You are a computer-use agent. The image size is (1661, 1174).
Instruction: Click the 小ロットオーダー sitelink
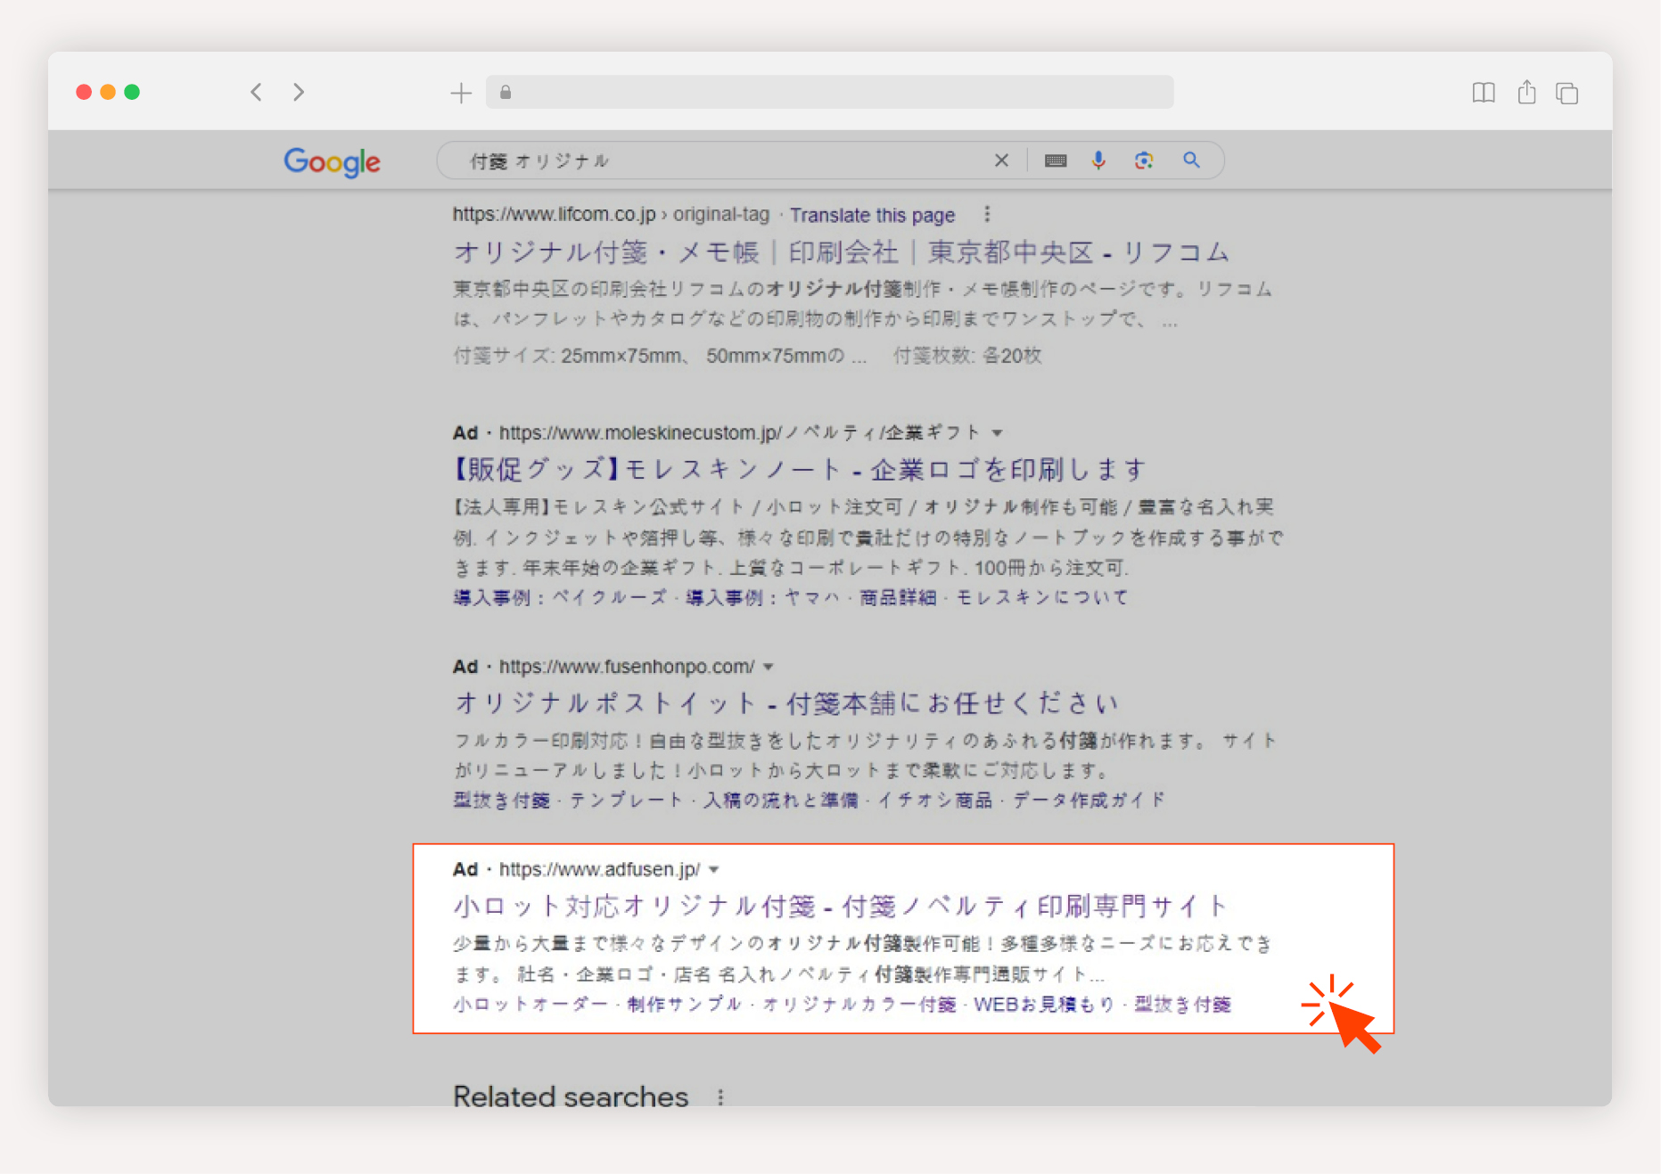pyautogui.click(x=530, y=1005)
